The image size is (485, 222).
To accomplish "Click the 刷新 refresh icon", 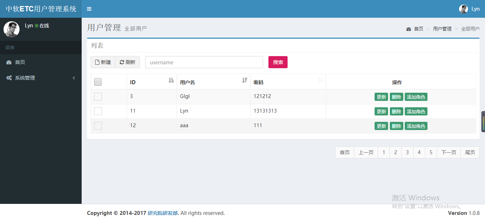I will [x=122, y=62].
